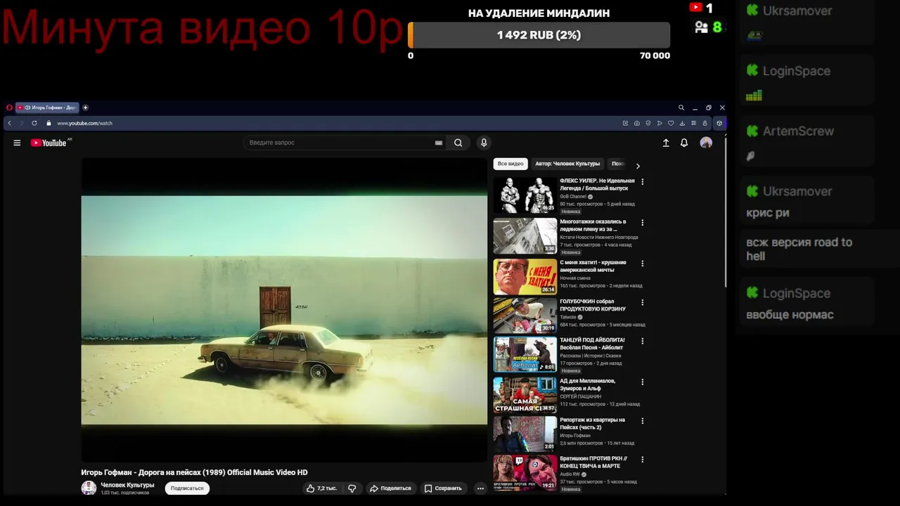Click the video title Игорь Гофман - Дорога на пейсах
900x506 pixels.
pos(194,472)
